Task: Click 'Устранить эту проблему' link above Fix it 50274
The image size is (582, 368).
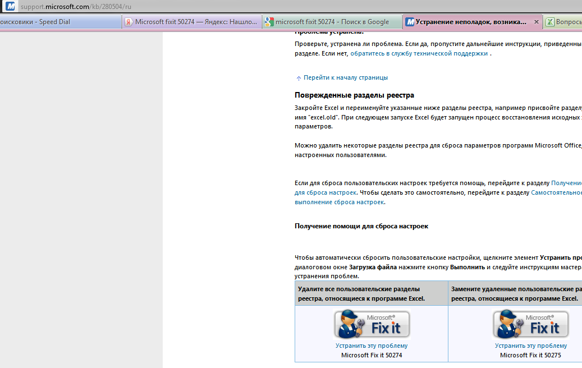Action: pyautogui.click(x=372, y=346)
